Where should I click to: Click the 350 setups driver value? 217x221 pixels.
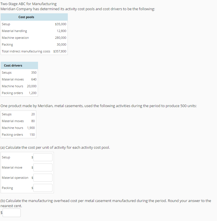coord(34,73)
